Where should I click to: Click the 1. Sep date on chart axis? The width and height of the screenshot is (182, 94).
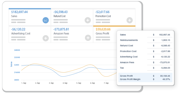pyautogui.click(x=24, y=83)
